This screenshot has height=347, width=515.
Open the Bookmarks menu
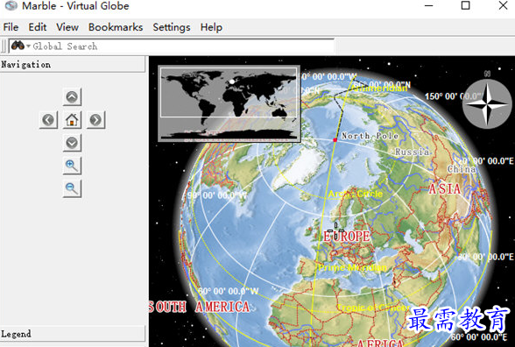116,27
